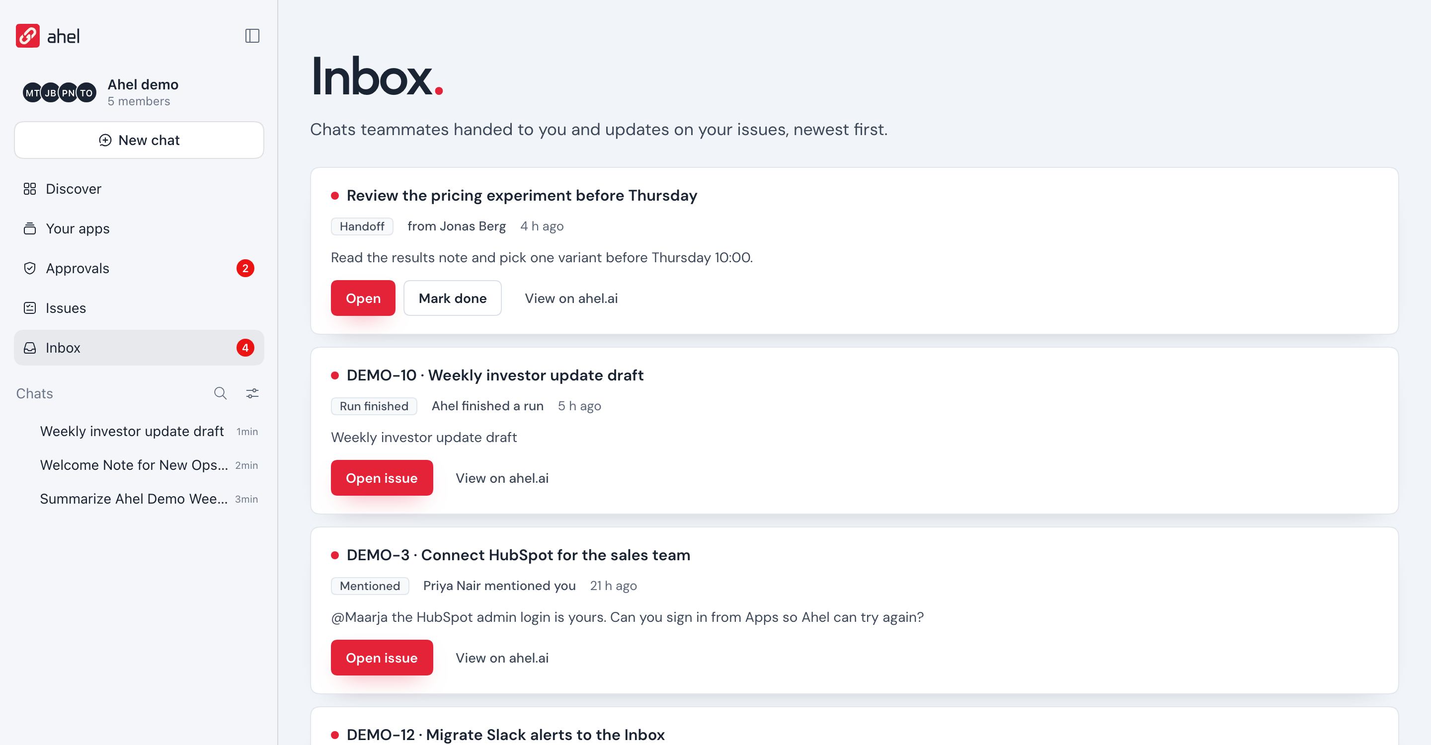Viewport: 1431px width, 745px height.
Task: Select the Inbox menu item
Action: click(139, 348)
